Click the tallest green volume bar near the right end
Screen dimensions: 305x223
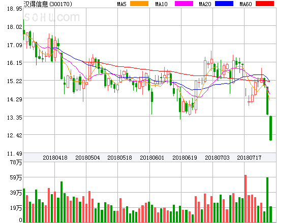point(267,200)
